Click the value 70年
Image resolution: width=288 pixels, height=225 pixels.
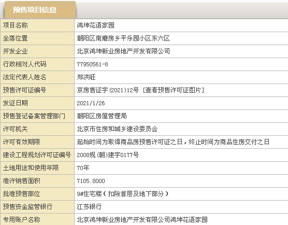pos(83,168)
